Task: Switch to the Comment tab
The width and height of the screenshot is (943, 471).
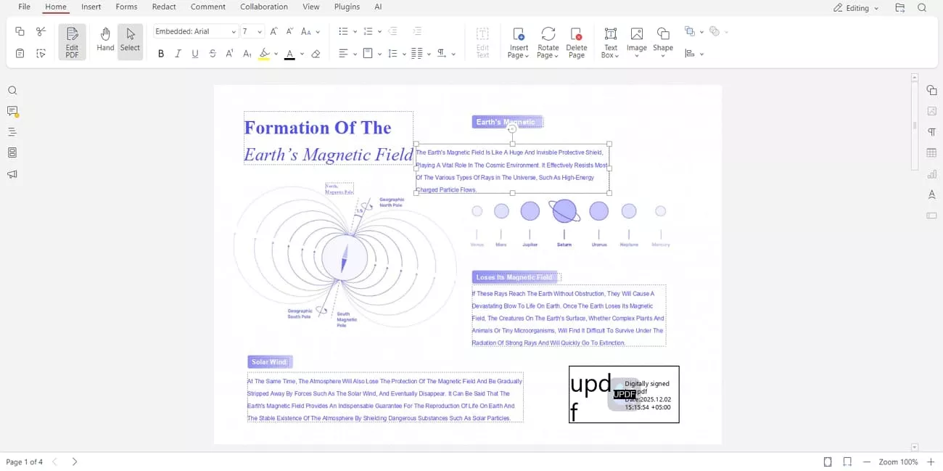Action: point(208,7)
